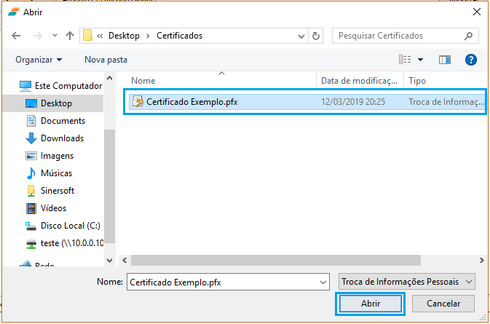Screen dimensions: 490x324
Task: Sort by Data de modificação column
Action: point(360,81)
